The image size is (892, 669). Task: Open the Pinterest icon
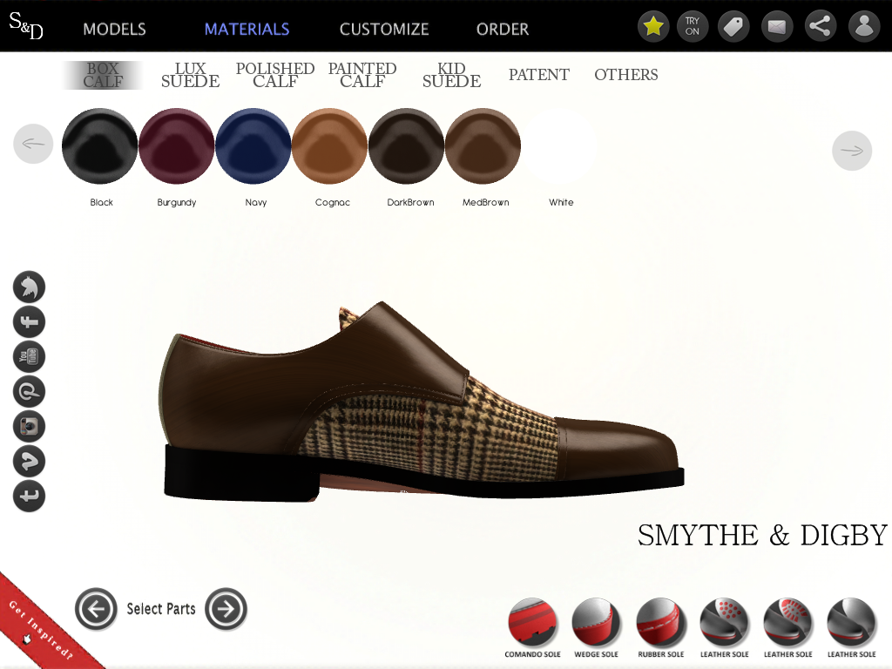[x=29, y=391]
